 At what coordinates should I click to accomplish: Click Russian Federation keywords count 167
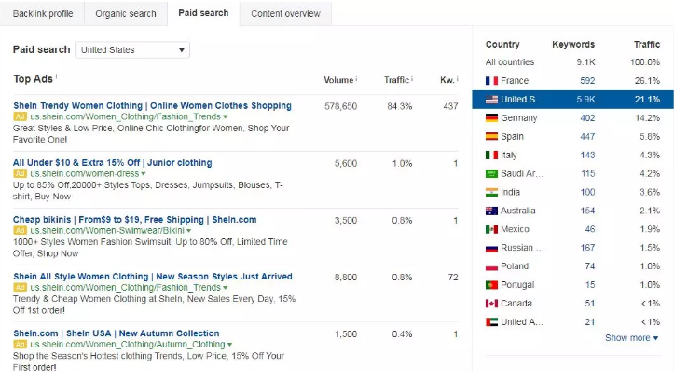587,248
